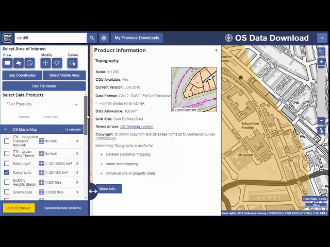
Task: Click the grid icon beside Building Heights
Action: coord(41,182)
